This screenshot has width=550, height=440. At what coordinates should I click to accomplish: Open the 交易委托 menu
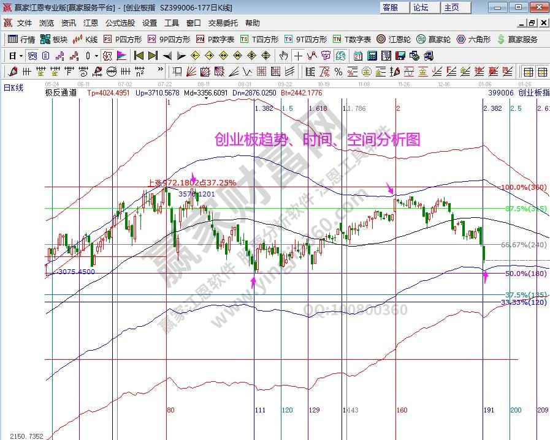click(223, 23)
